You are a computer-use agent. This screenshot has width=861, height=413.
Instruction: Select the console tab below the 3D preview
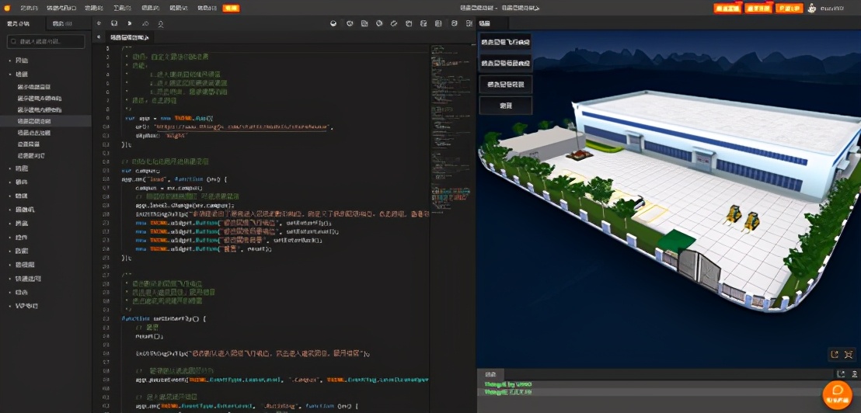tap(491, 374)
